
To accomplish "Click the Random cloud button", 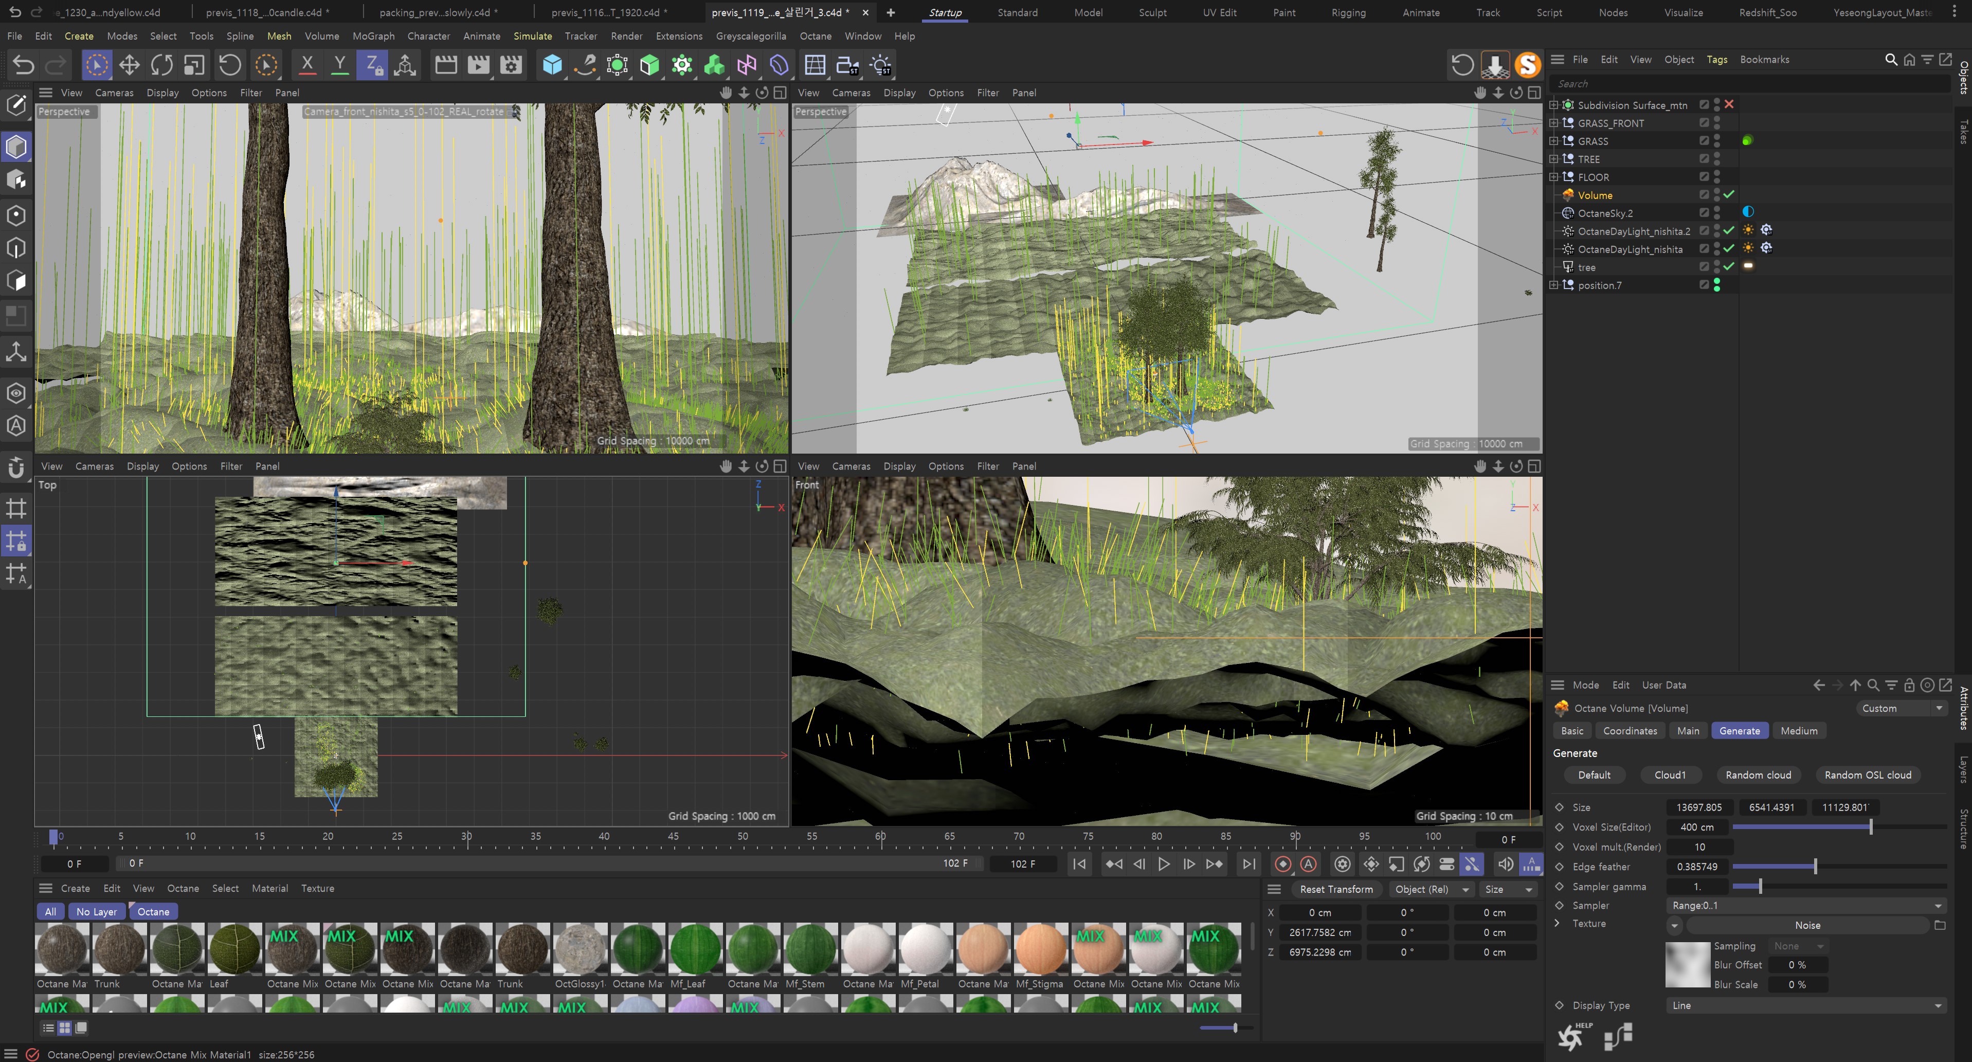I will point(1758,775).
